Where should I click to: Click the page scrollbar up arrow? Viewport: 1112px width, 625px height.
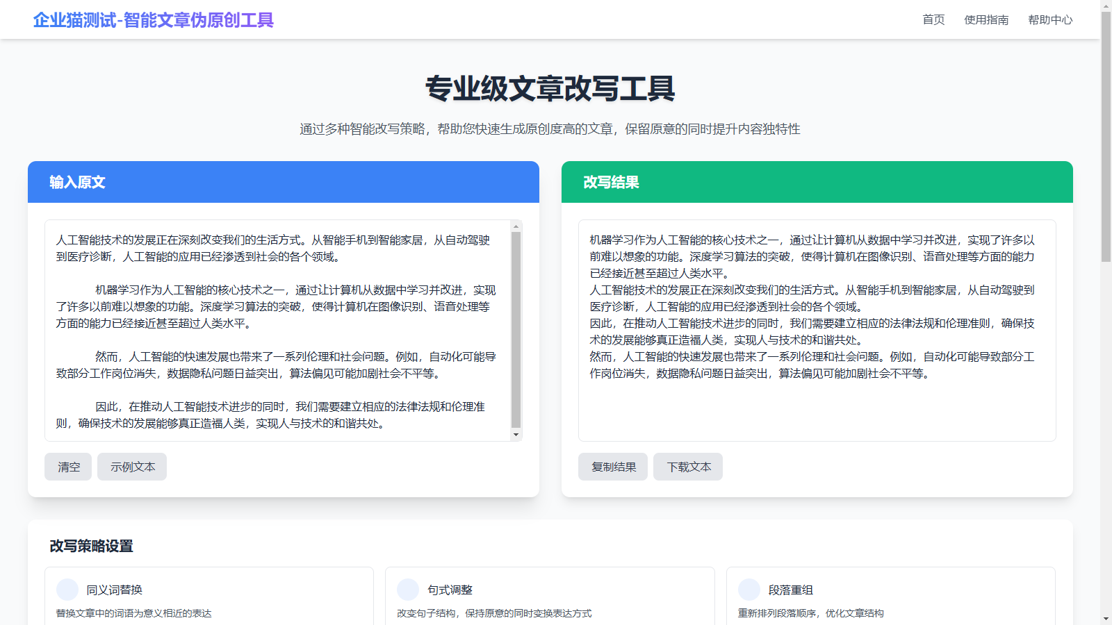1106,6
